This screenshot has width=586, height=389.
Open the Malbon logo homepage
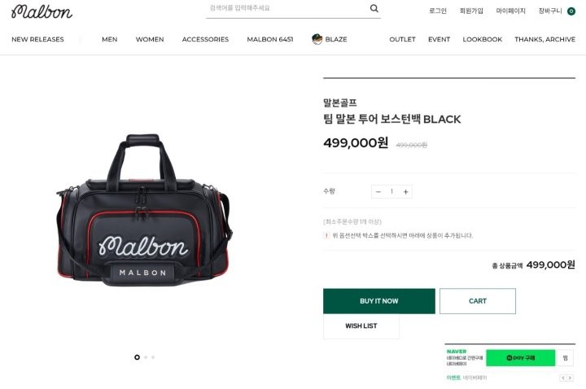pos(42,11)
